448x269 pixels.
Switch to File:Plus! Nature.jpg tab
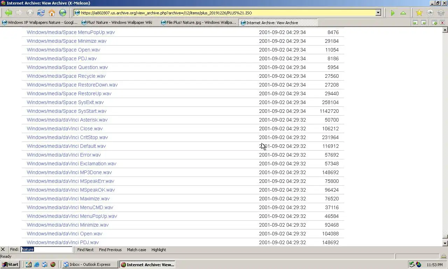tap(198, 22)
